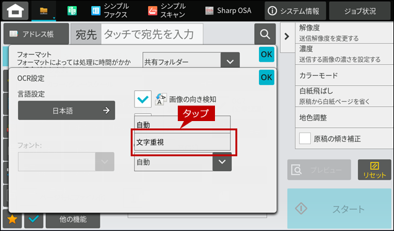The width and height of the screenshot is (394, 231).
Task: Click the magnifier search icon
Action: coord(265,34)
